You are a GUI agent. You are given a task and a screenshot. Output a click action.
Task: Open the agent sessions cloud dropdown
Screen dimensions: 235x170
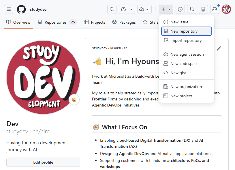[144, 9]
